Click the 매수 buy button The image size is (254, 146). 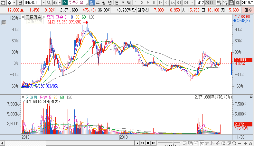[248, 10]
